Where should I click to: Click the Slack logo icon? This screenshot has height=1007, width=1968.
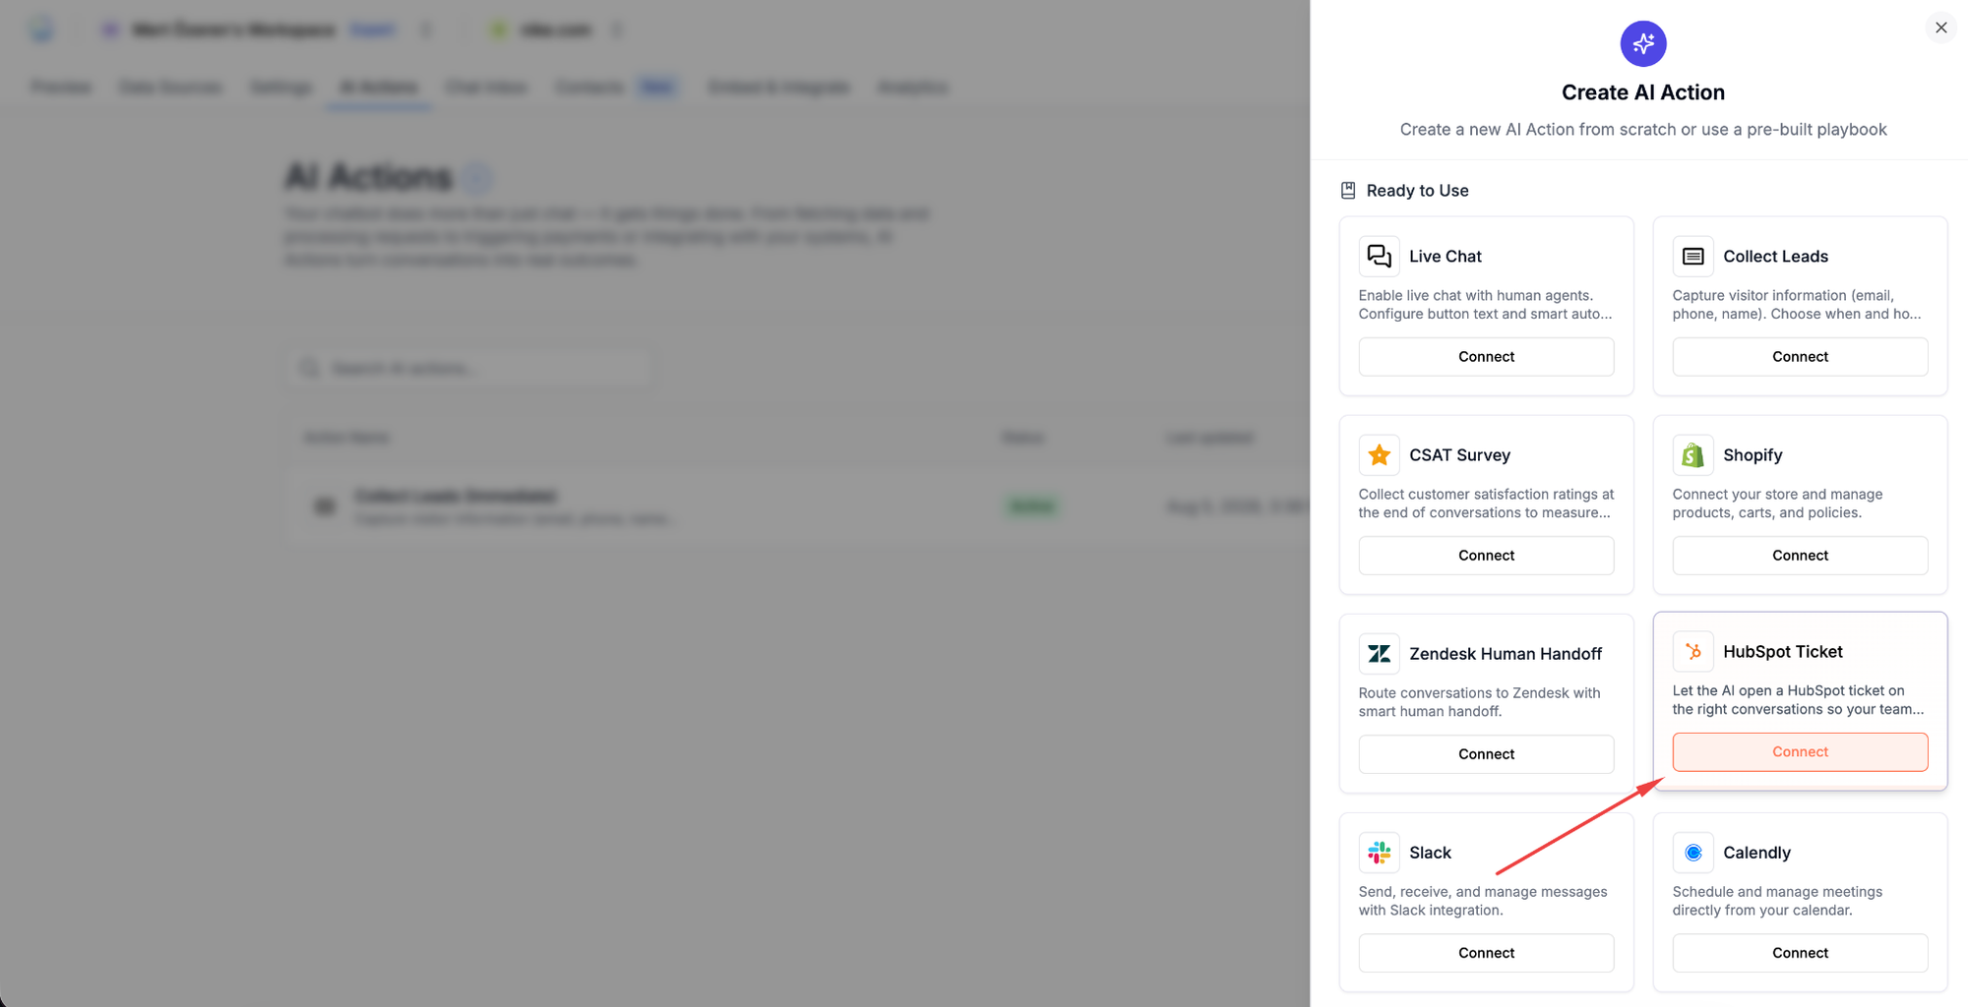tap(1379, 853)
